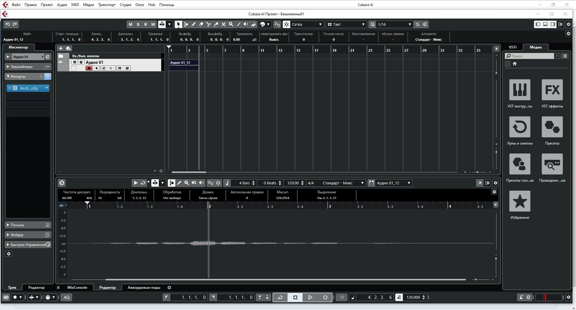Toggle solo S on Аудио 01 track

click(81, 62)
